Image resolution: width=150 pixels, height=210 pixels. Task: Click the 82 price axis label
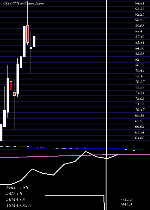[x=137, y=59]
